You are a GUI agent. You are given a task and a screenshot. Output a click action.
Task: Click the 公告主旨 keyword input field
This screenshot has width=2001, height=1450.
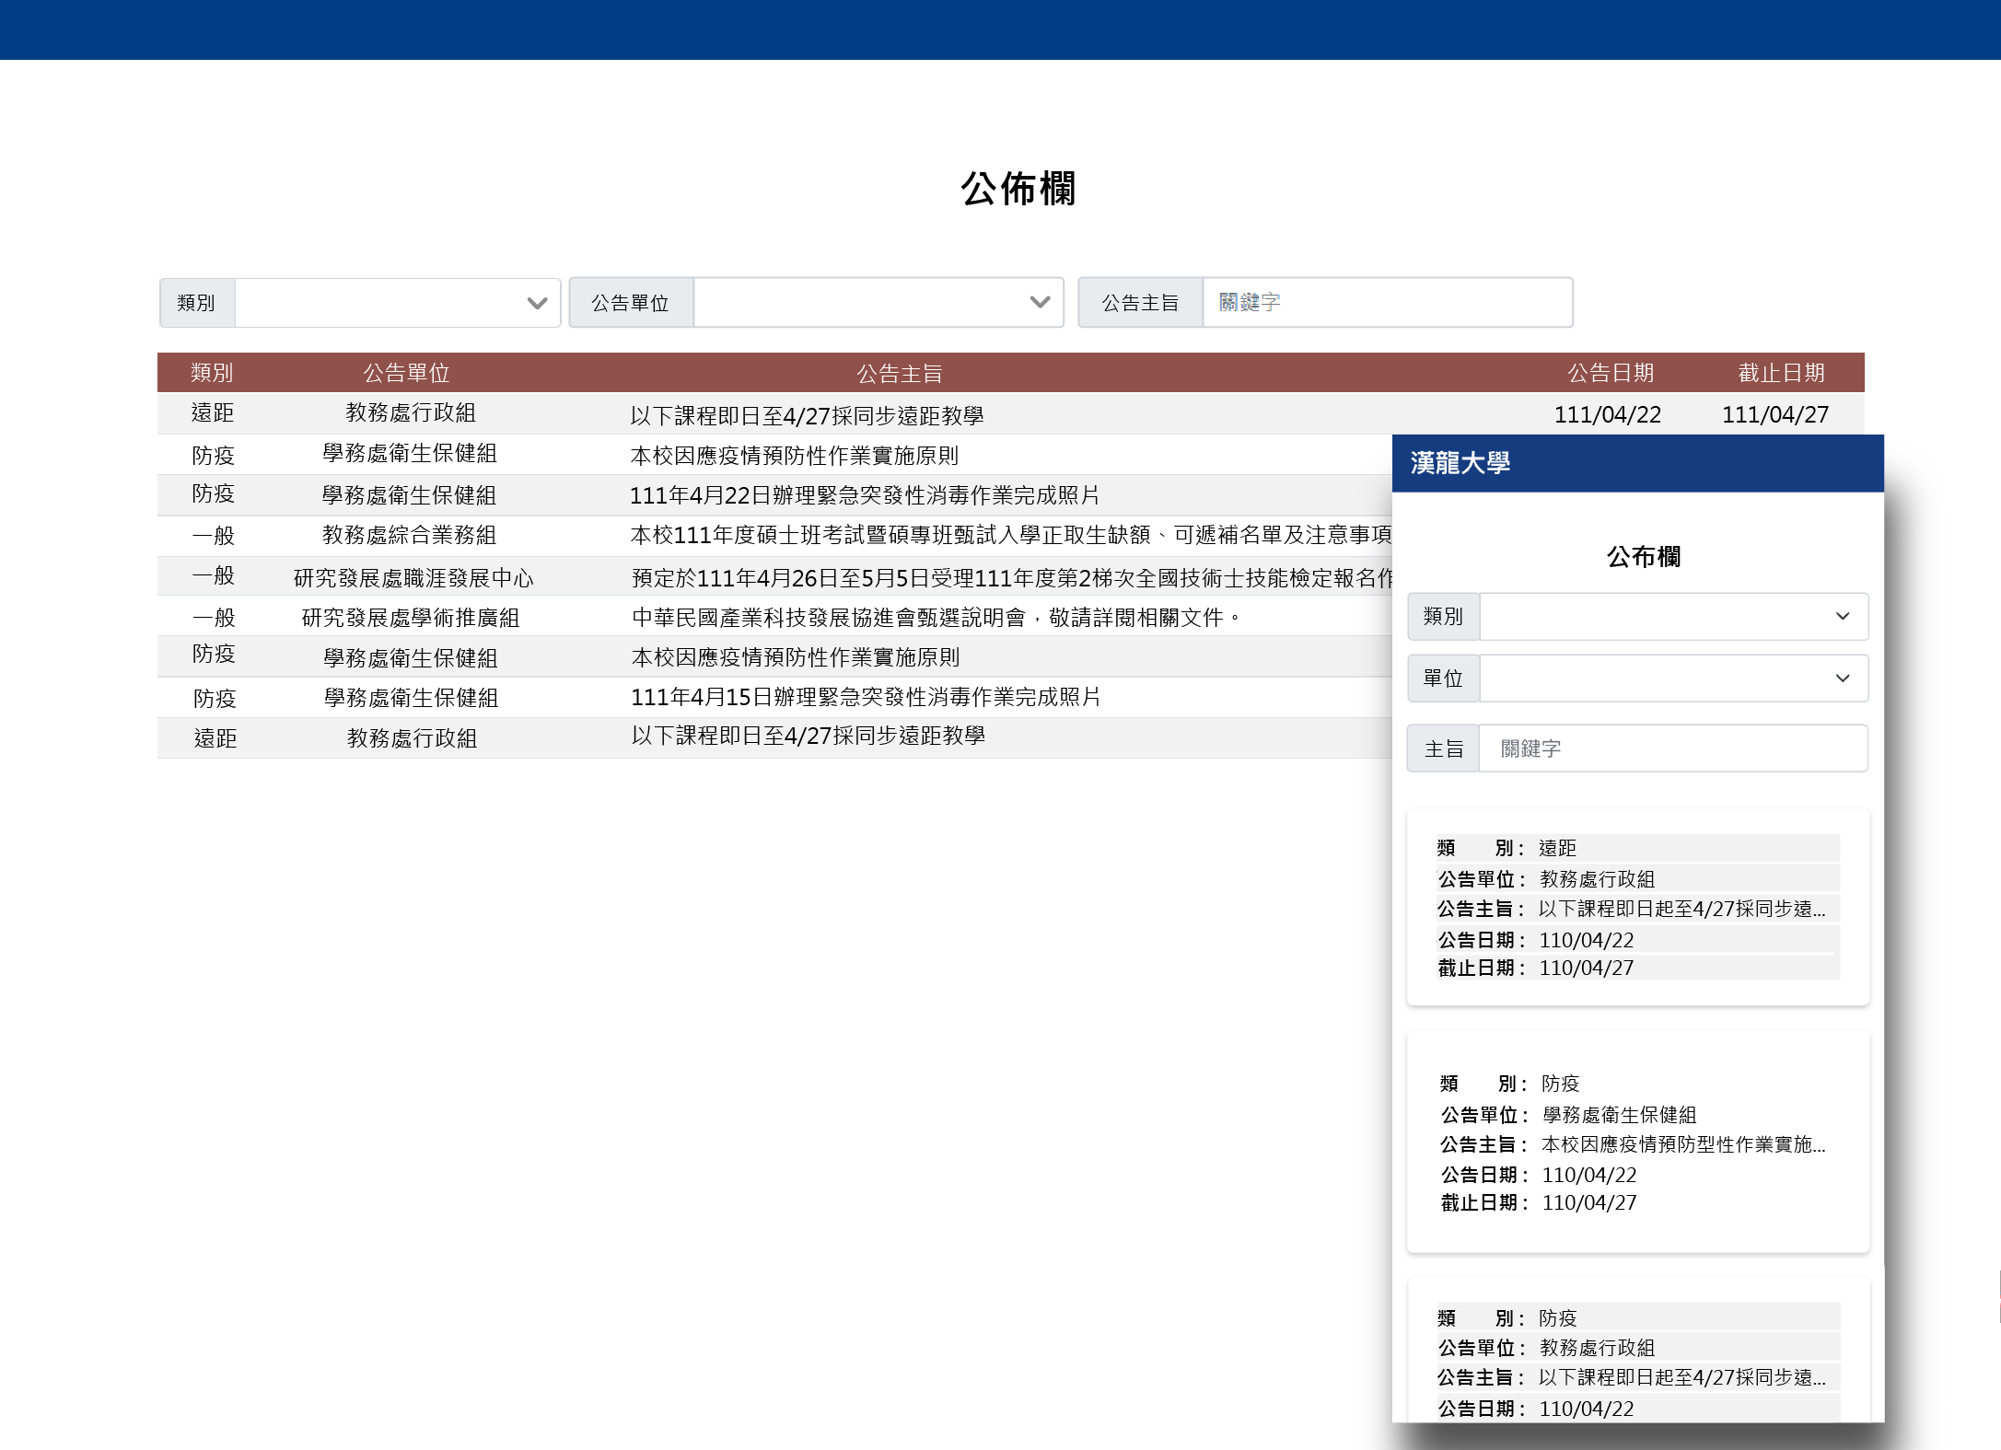1386,303
